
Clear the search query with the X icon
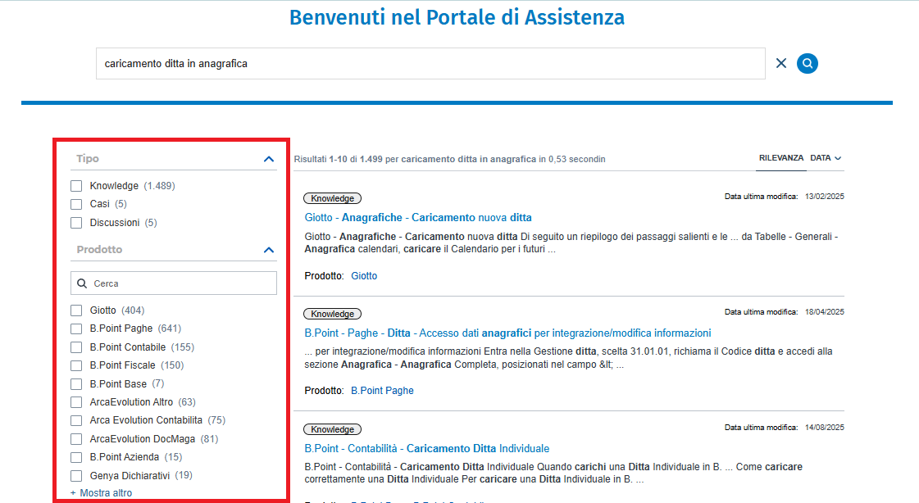pos(780,63)
